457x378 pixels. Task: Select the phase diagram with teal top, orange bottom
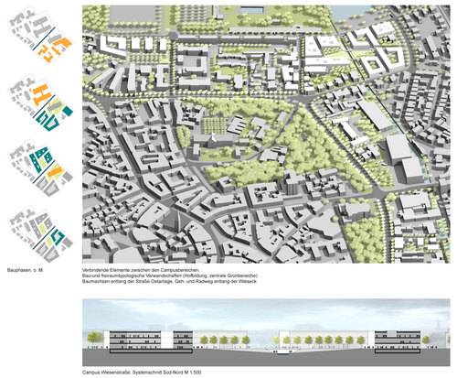coord(40,167)
